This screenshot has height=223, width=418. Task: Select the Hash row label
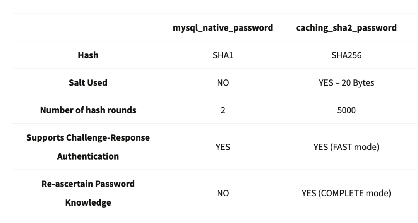pos(88,55)
